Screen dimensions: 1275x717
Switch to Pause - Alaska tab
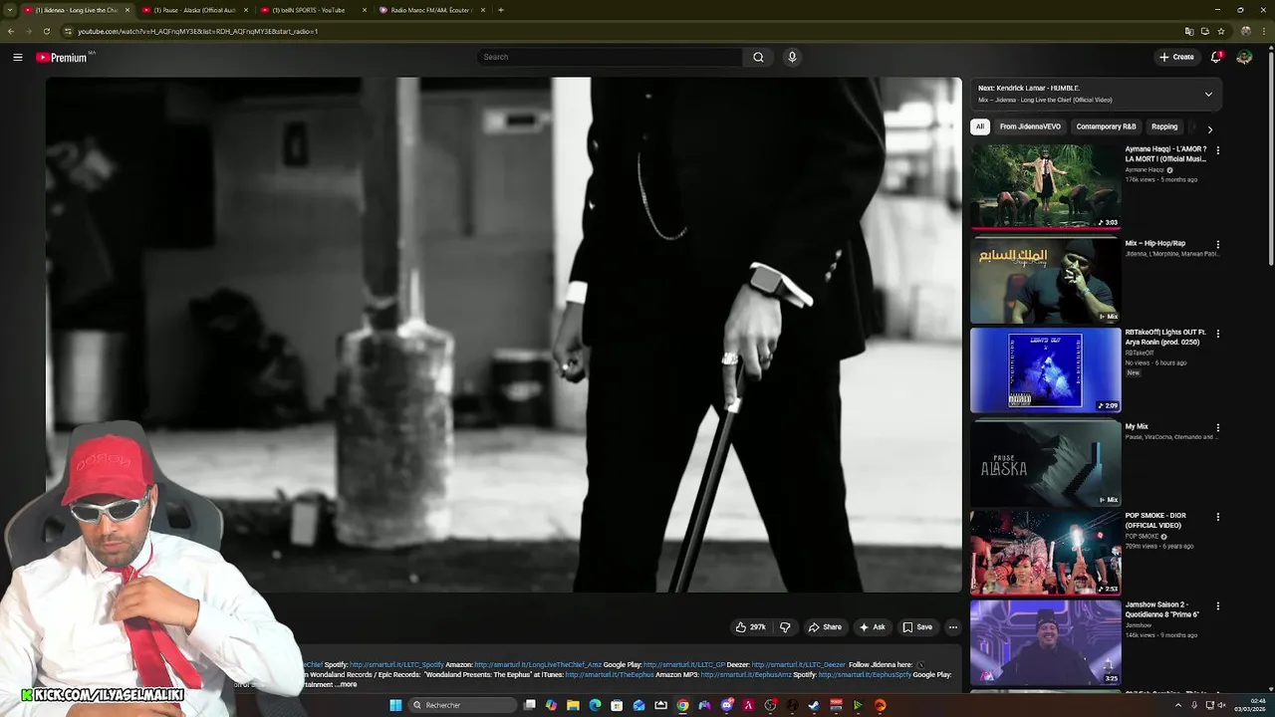[193, 10]
